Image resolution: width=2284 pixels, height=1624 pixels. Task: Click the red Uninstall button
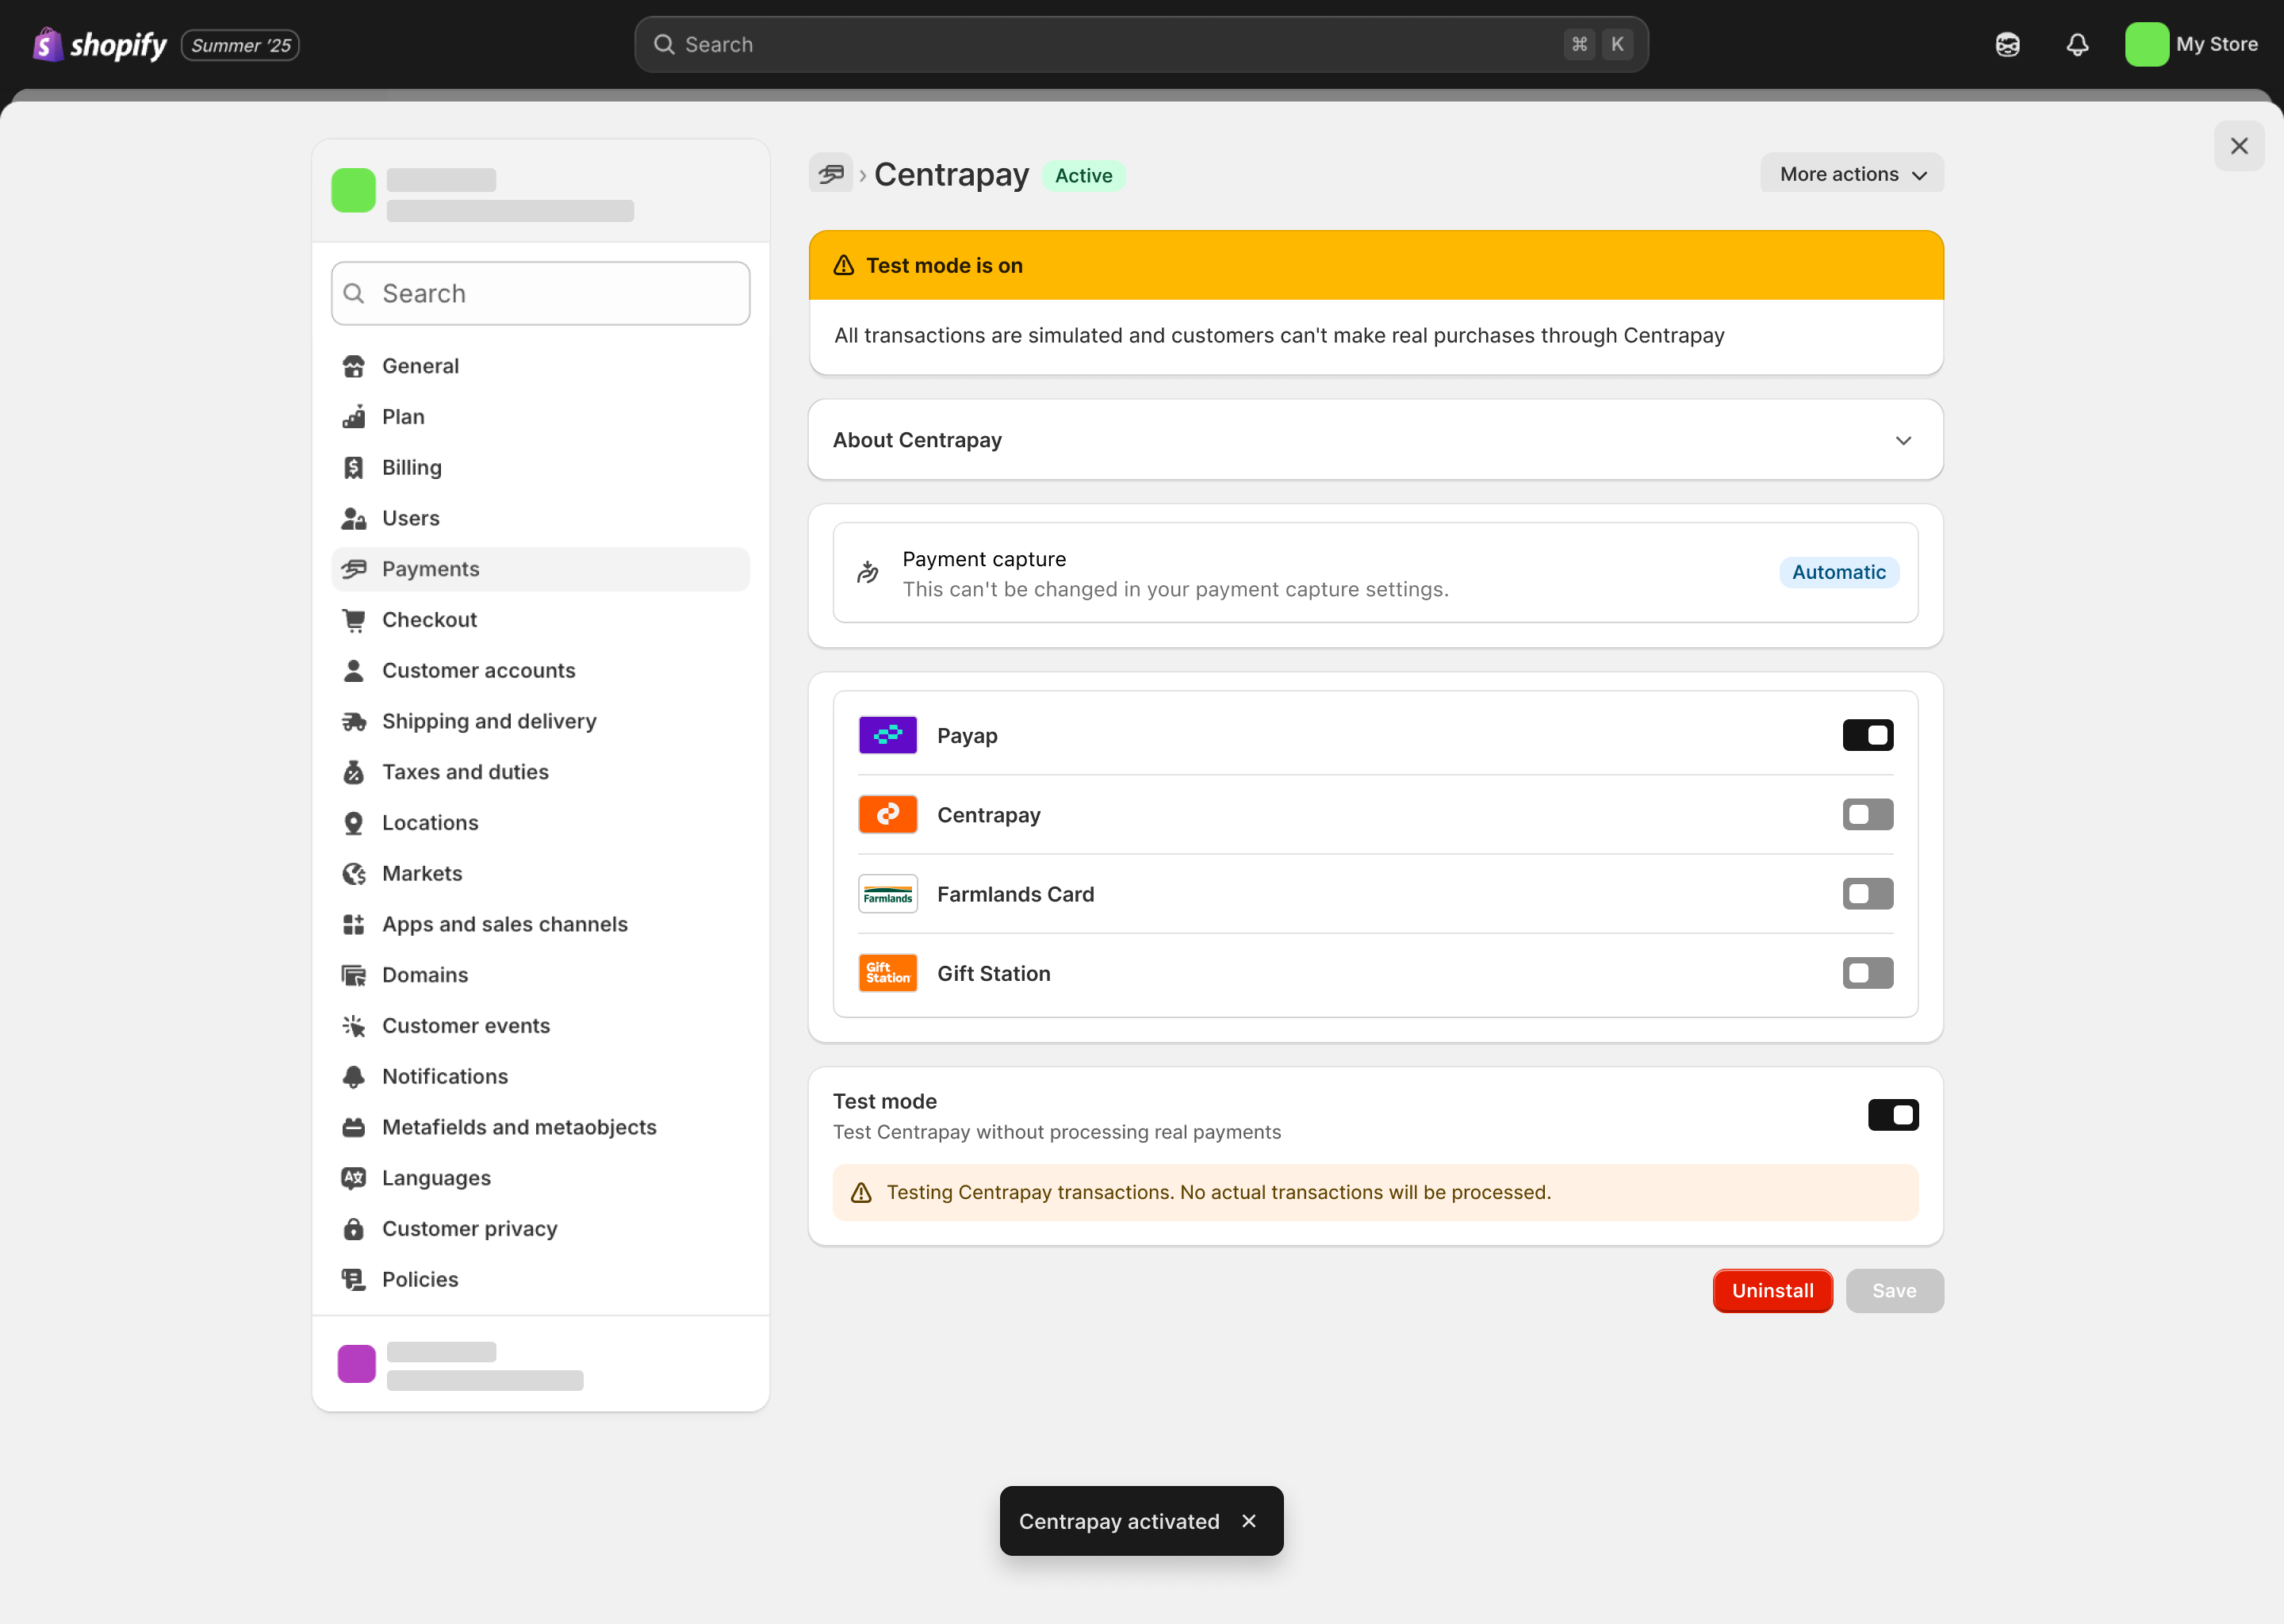pyautogui.click(x=1772, y=1290)
